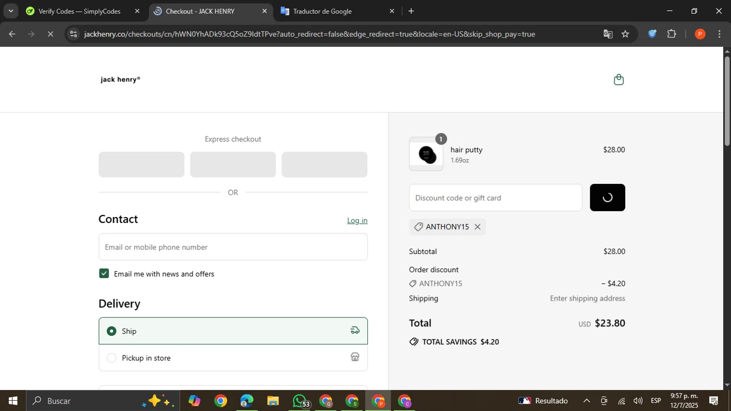This screenshot has height=411, width=731.
Task: Open File Explorer from the taskbar
Action: tap(273, 401)
